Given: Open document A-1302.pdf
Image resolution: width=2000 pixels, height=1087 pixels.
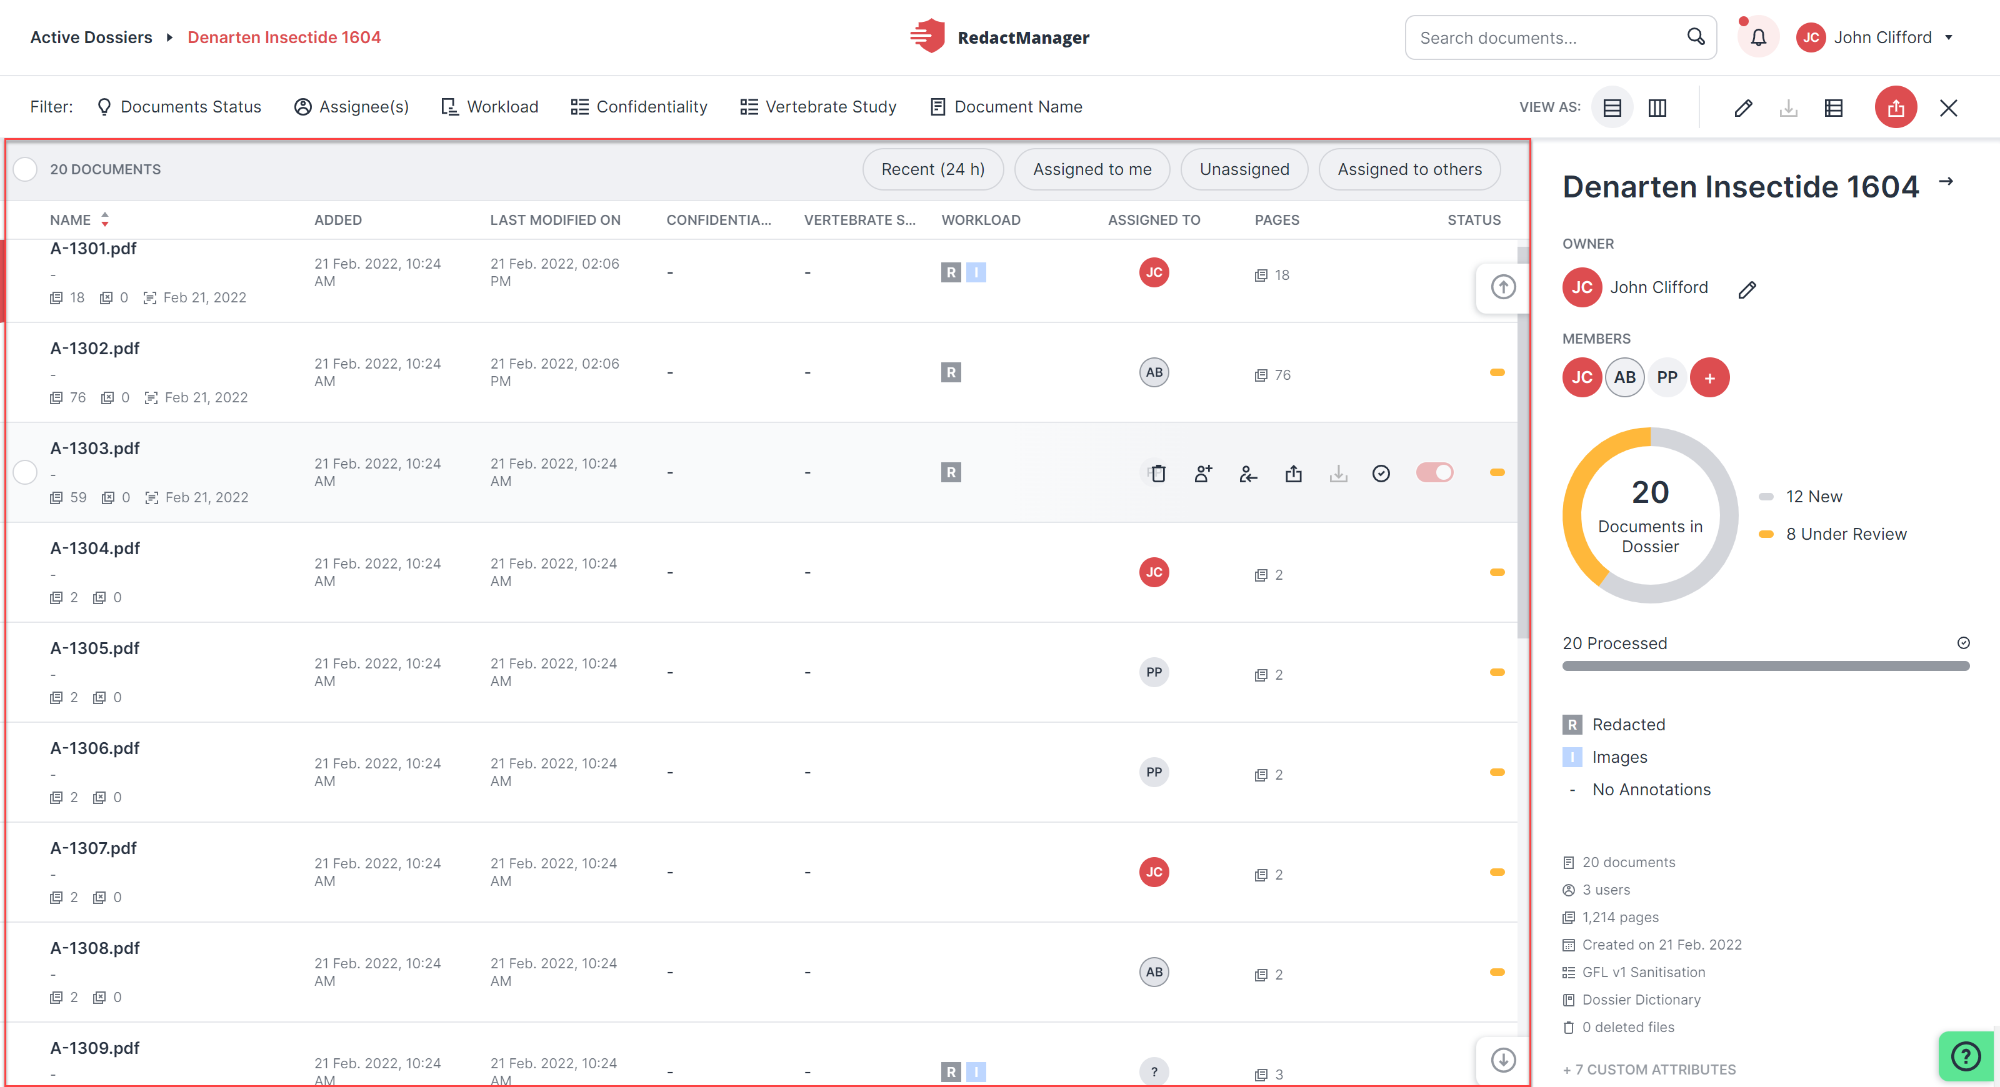Looking at the screenshot, I should (x=95, y=349).
